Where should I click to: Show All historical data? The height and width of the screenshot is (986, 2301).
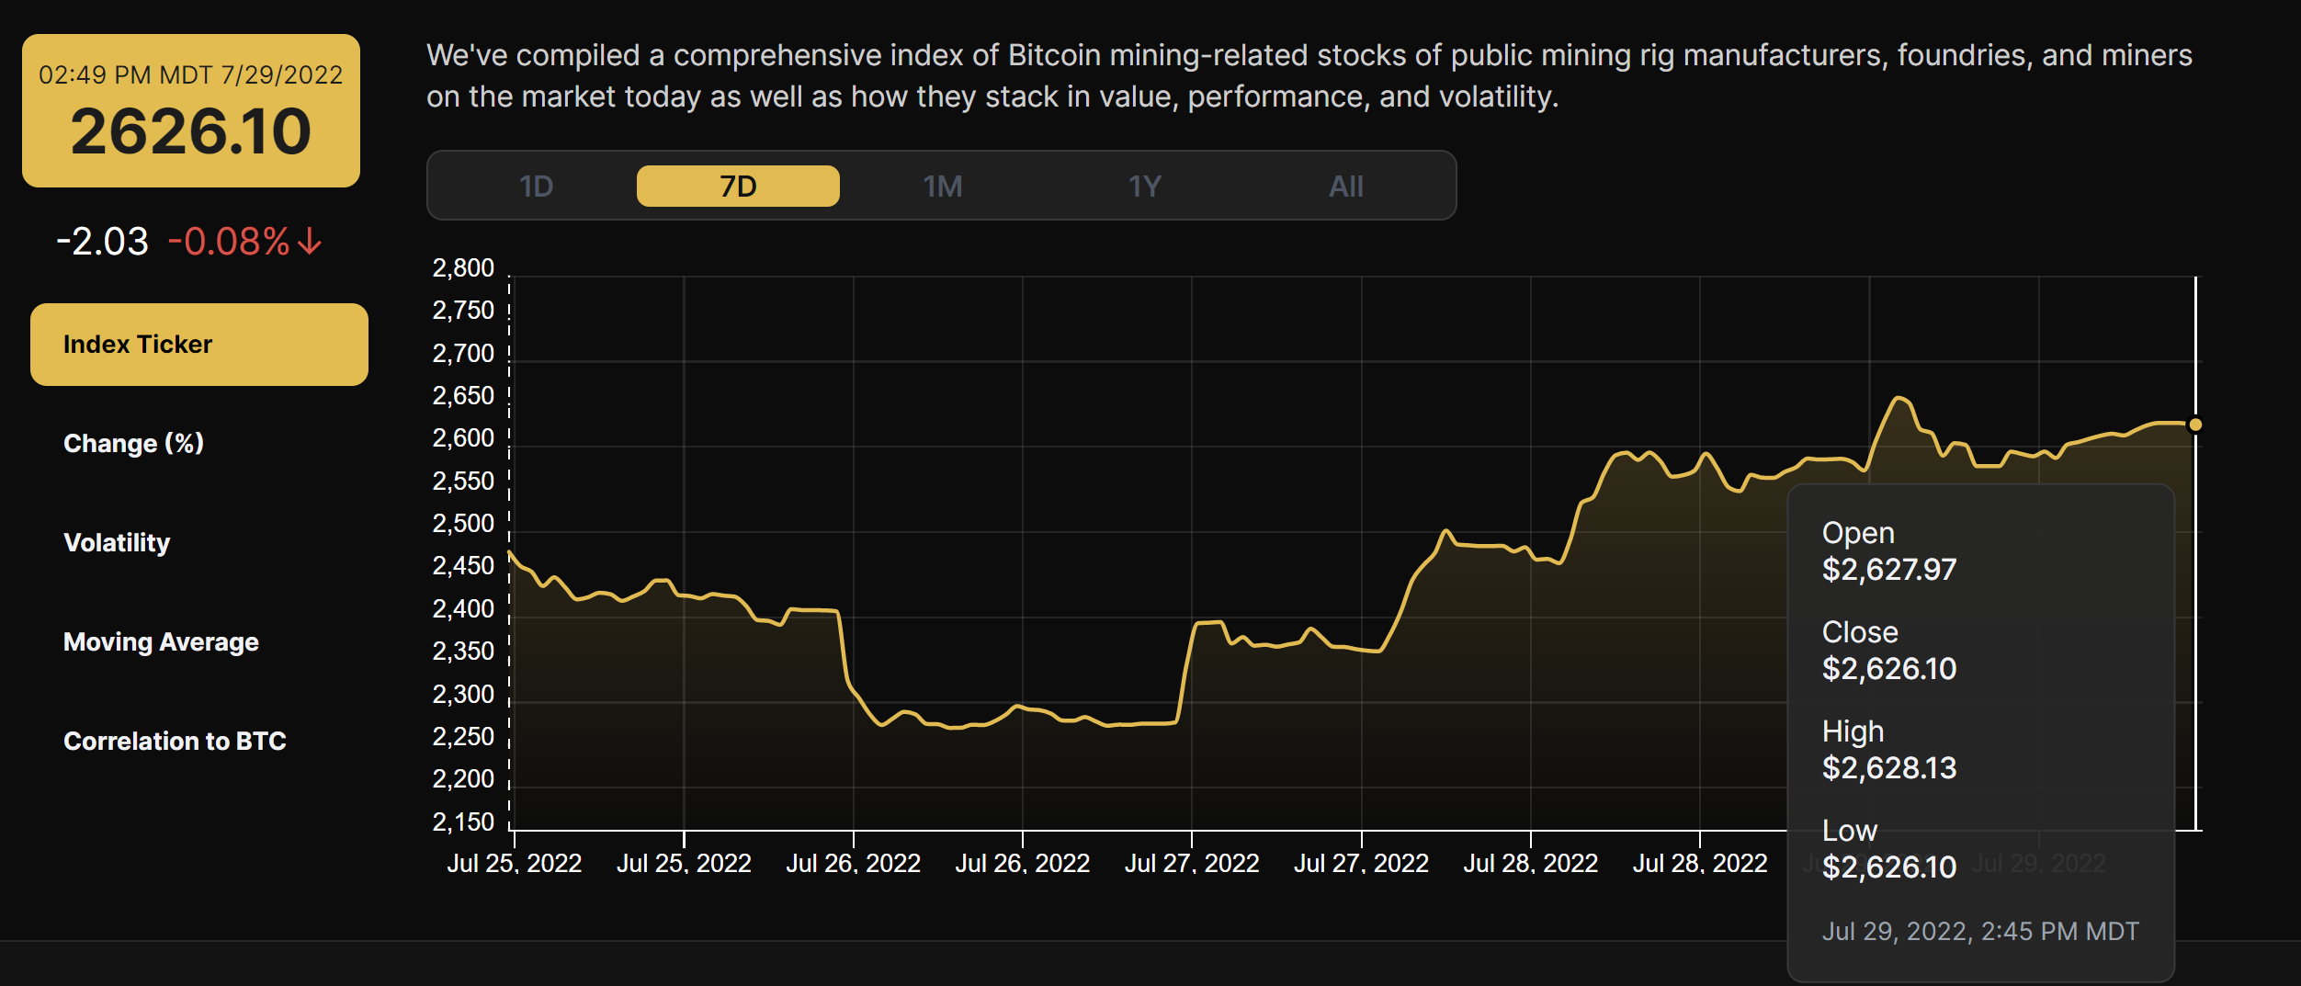coord(1346,186)
